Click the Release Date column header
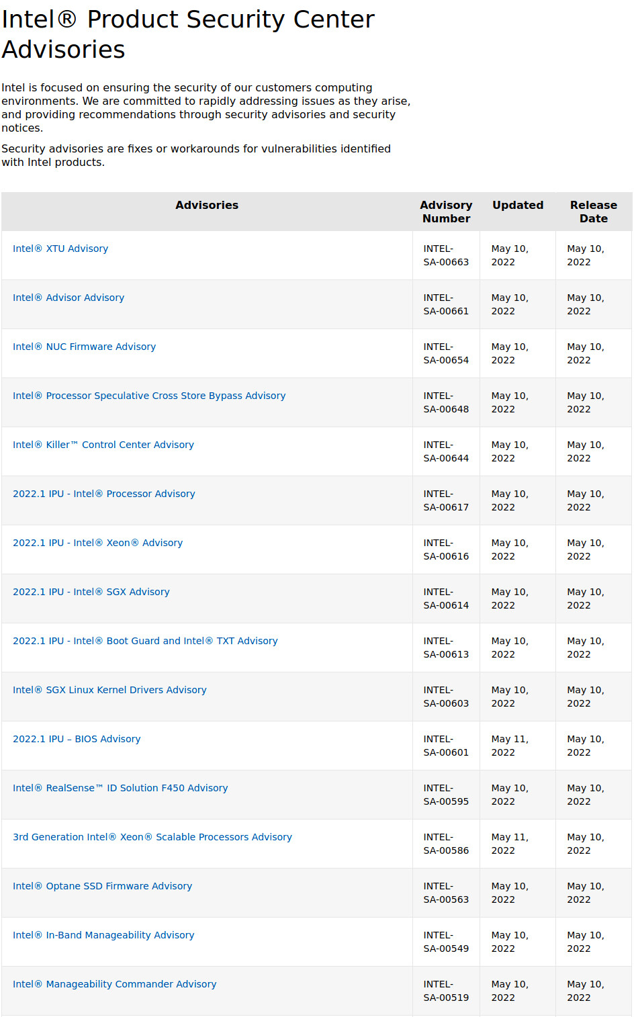Screen dimensions: 634x1017 click(594, 212)
